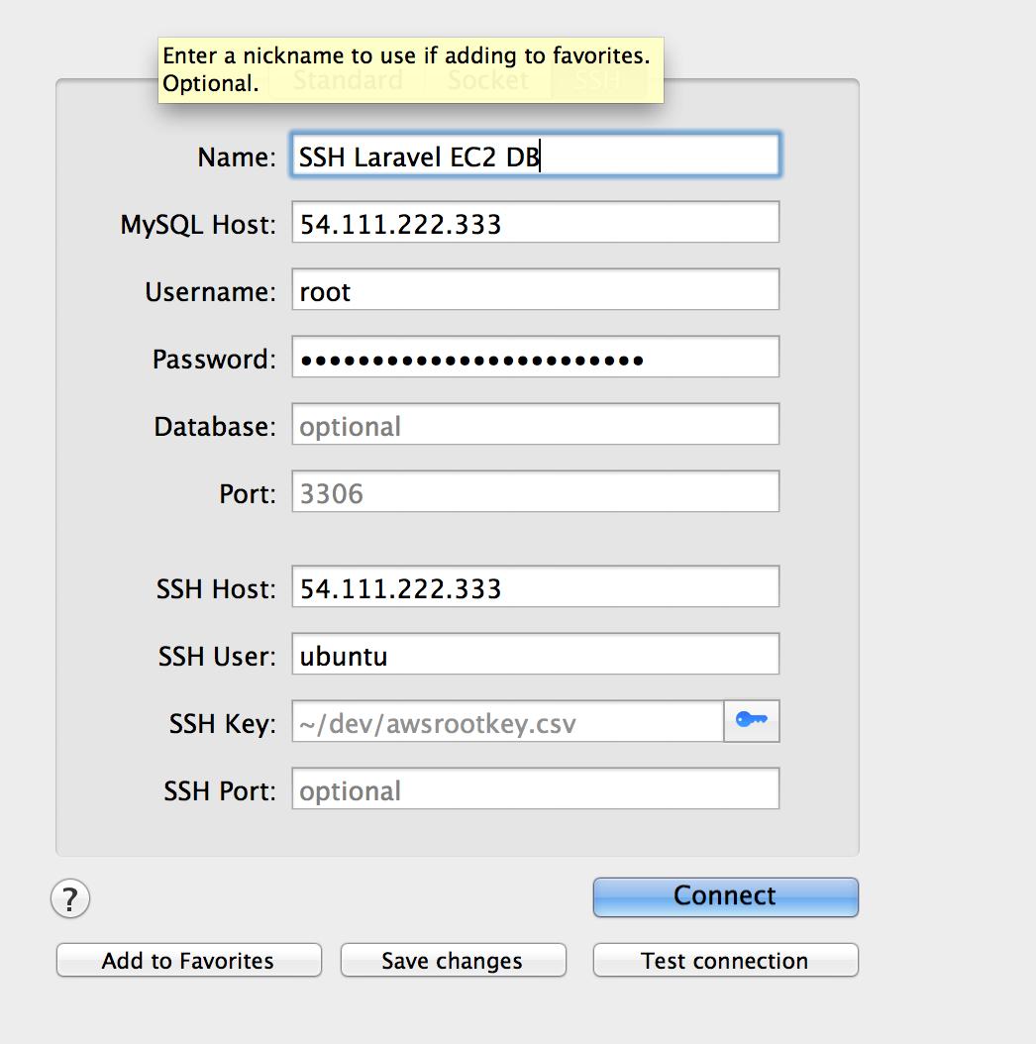The height and width of the screenshot is (1044, 1036).
Task: Click the 'SSH User:' label
Action: click(x=217, y=657)
